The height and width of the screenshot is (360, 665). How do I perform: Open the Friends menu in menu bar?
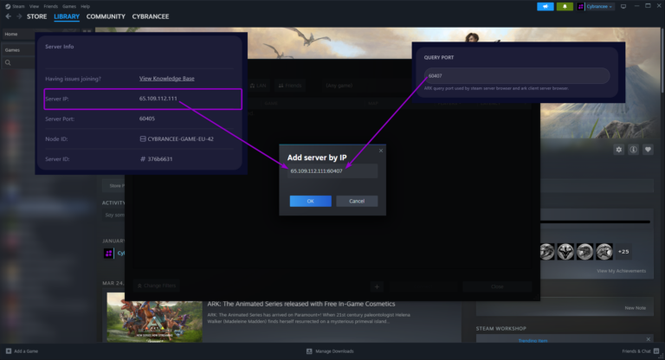pos(50,6)
